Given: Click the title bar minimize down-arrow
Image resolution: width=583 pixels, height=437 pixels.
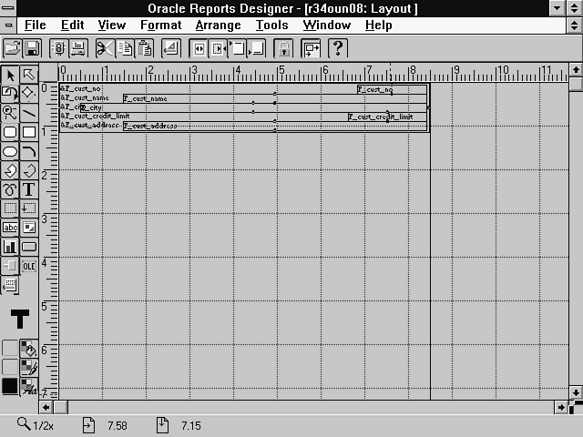Looking at the screenshot, I should point(557,8).
